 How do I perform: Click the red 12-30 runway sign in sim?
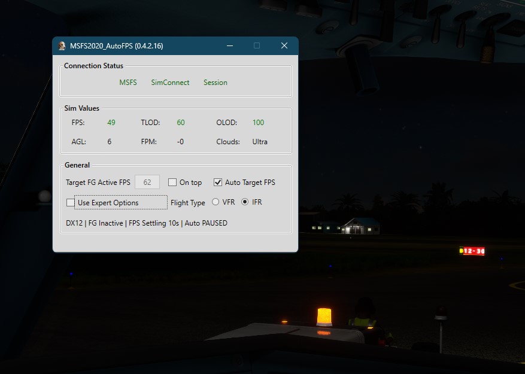(x=472, y=251)
